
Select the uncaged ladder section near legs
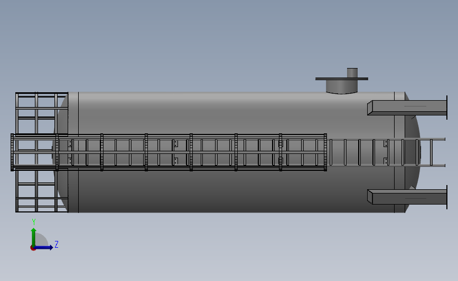pos(387,152)
